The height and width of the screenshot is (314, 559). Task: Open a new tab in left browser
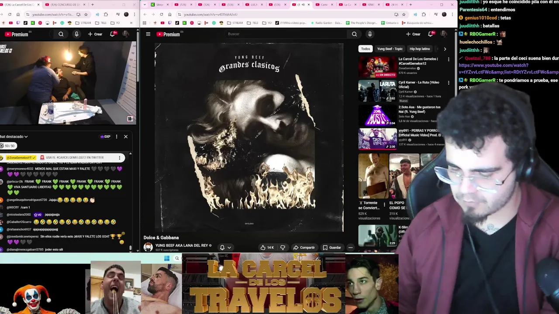tap(92, 4)
